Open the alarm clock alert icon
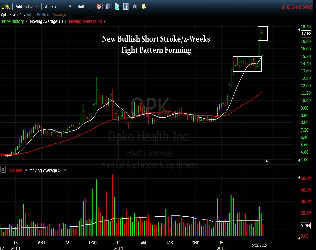 pos(99,6)
